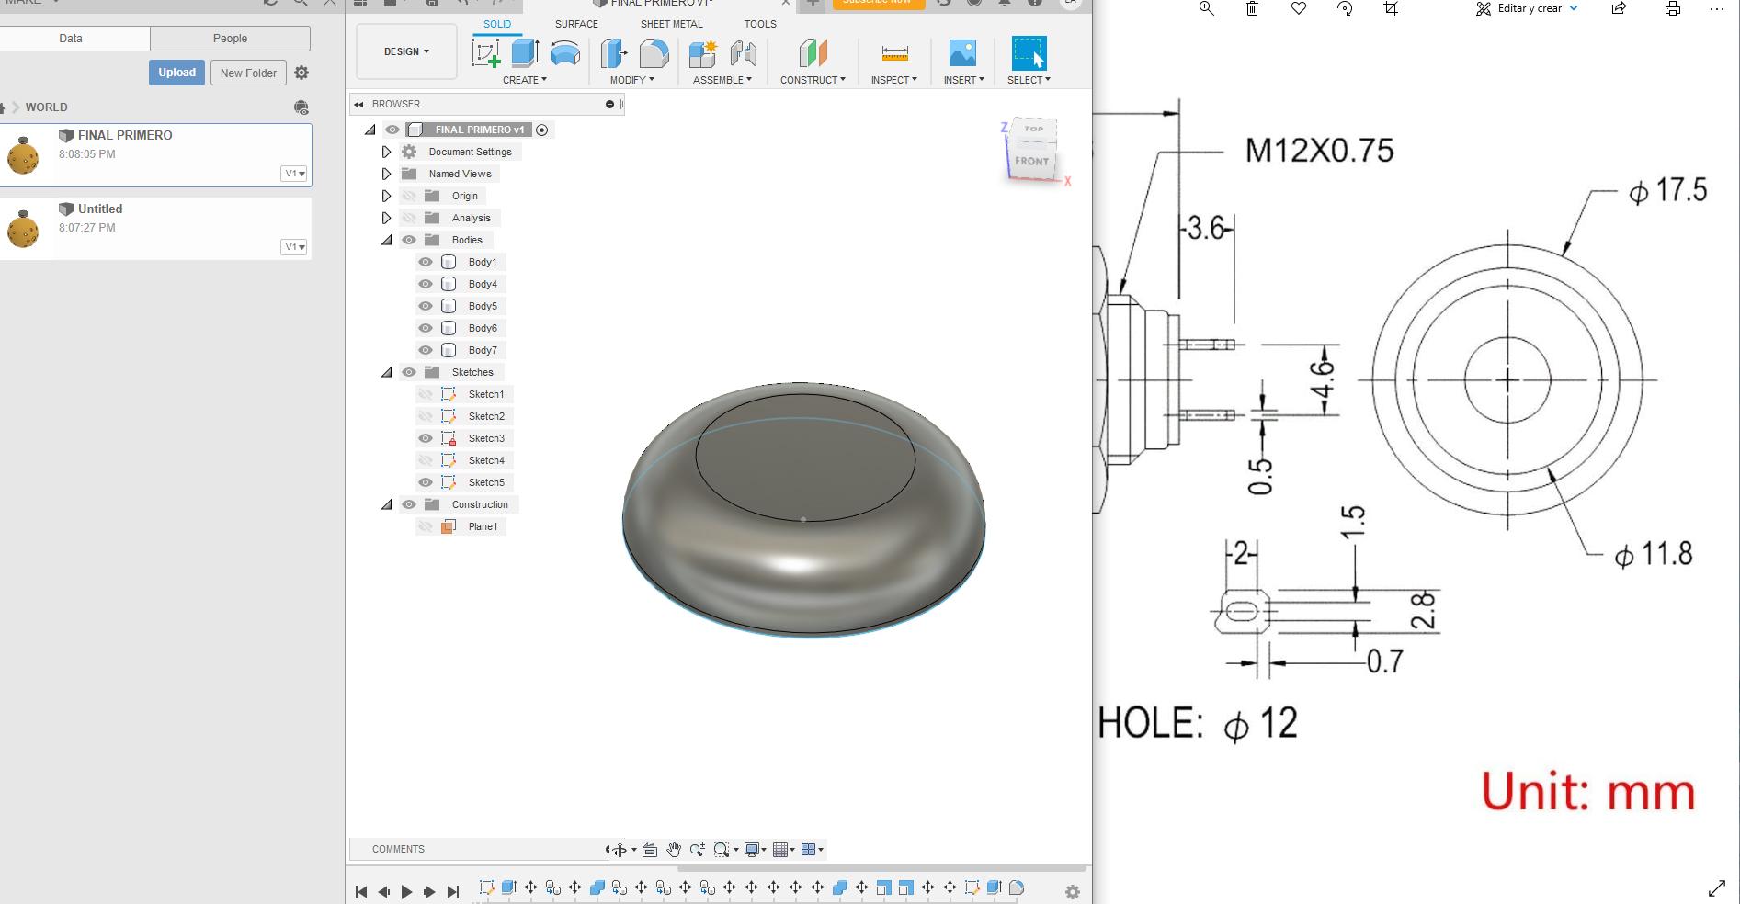Click the Photos favorite heart icon
Screen dimensions: 1740x904
pos(1299,8)
